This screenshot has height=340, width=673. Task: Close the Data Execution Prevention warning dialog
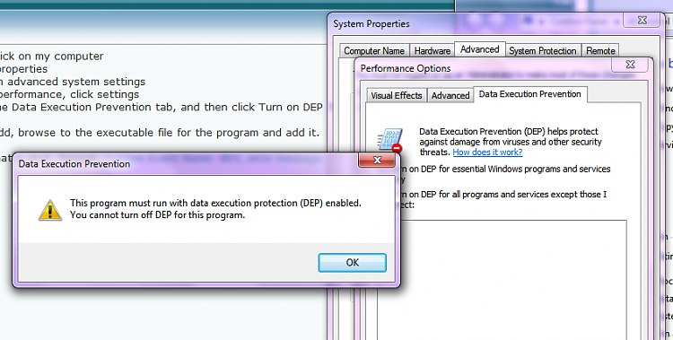[377, 160]
